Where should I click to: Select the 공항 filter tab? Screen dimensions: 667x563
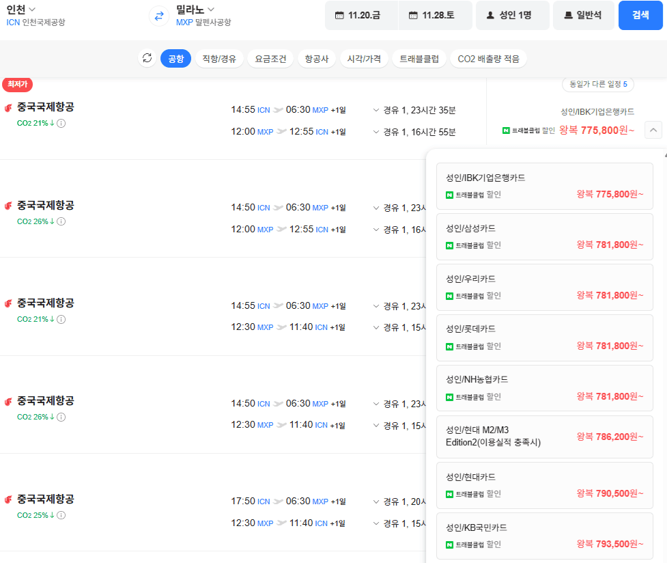point(175,58)
